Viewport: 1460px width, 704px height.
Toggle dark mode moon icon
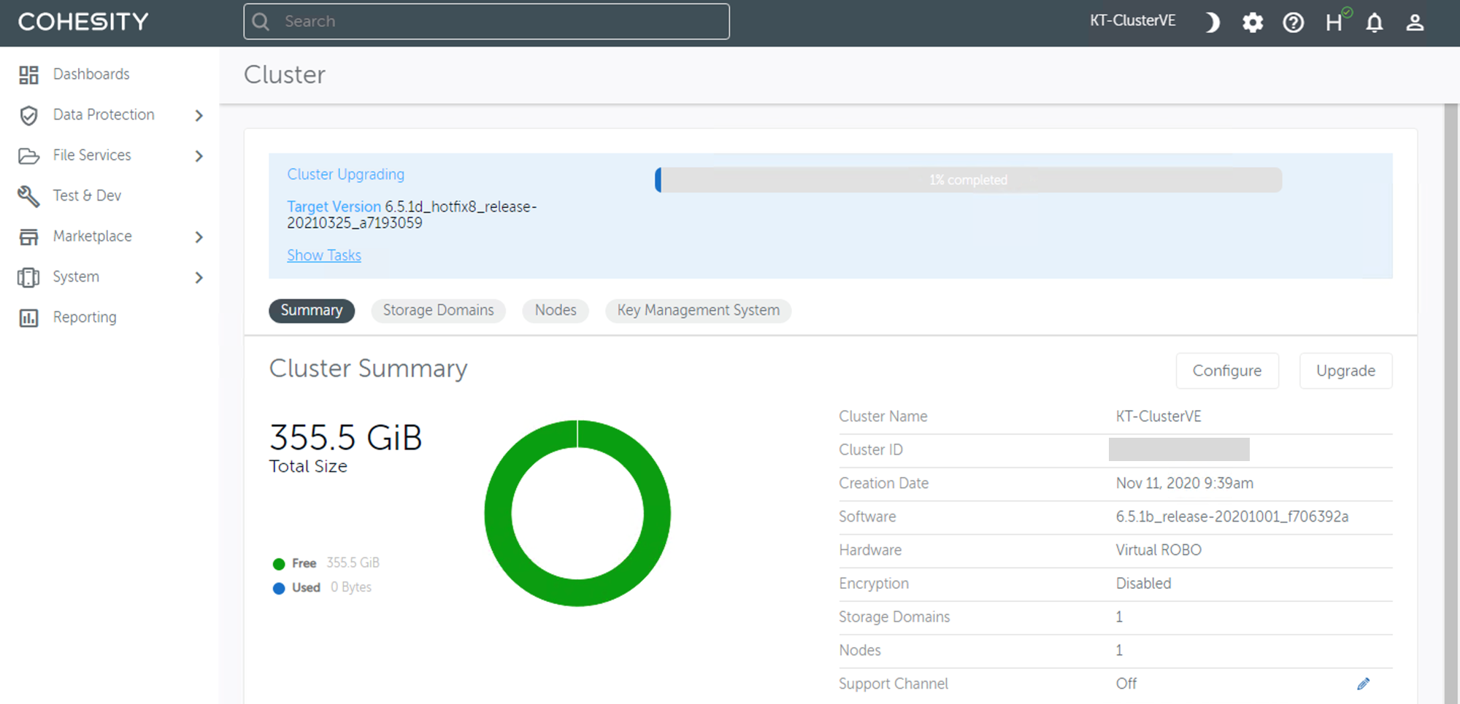[x=1213, y=23]
